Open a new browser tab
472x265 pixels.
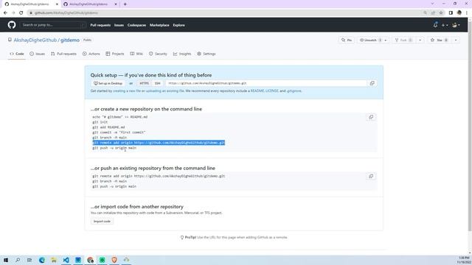(x=125, y=4)
